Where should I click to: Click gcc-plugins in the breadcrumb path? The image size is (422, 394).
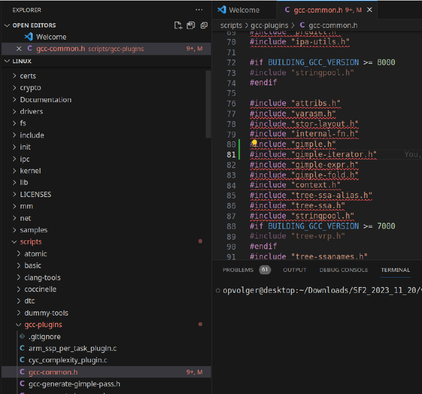point(269,25)
